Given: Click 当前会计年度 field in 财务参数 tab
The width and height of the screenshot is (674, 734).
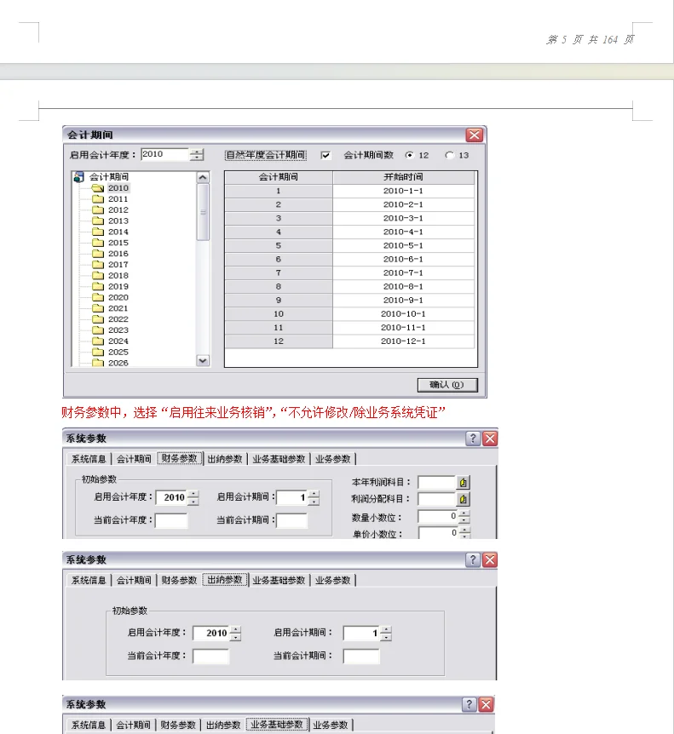Looking at the screenshot, I should click(171, 520).
